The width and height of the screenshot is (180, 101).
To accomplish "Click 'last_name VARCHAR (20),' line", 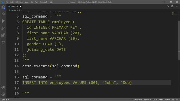I will point(53,38).
